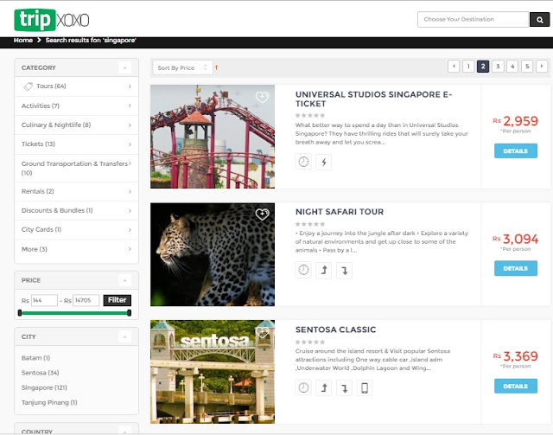Go to results page 5

tap(527, 66)
